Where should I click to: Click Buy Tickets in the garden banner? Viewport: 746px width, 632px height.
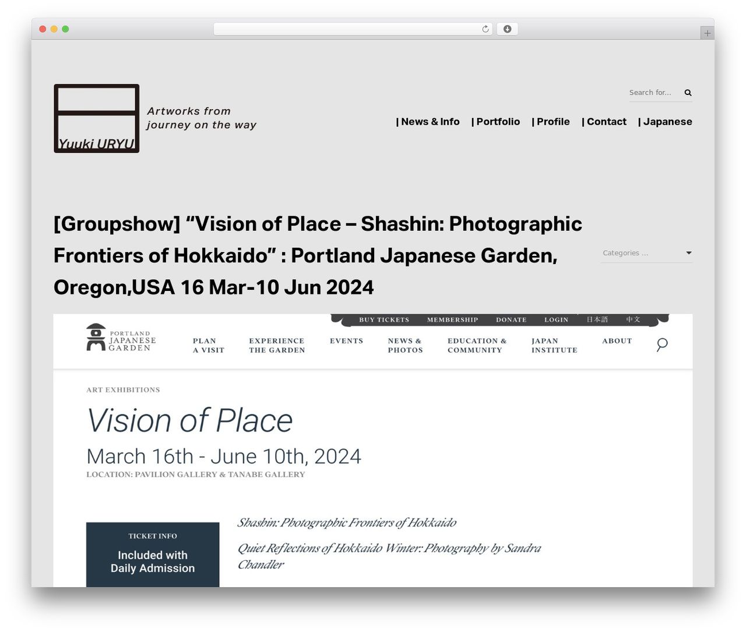tap(384, 320)
